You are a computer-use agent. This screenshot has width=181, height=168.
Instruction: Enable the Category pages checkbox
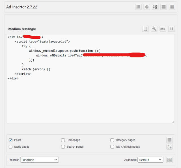click(112, 140)
